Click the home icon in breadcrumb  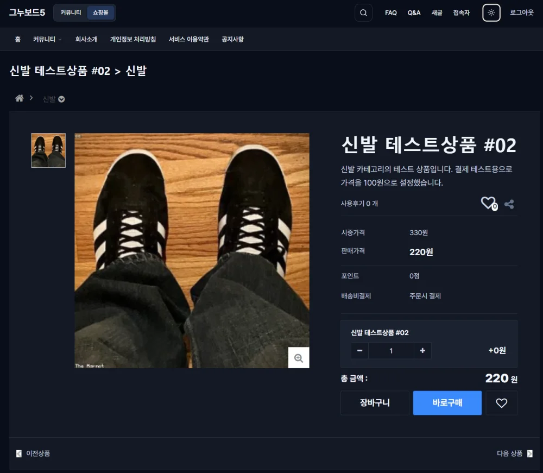[20, 98]
